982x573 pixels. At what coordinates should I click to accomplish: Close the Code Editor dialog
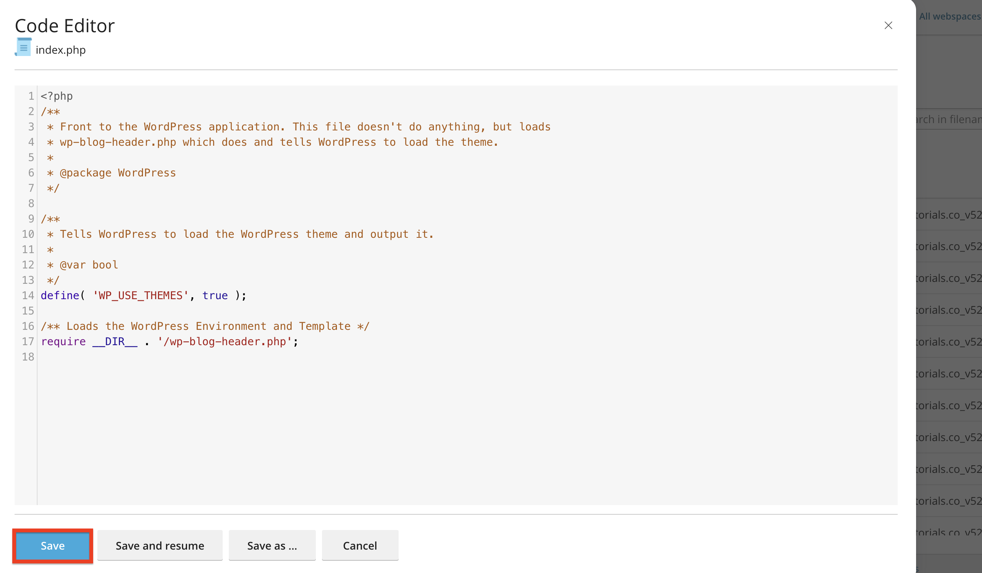(888, 25)
